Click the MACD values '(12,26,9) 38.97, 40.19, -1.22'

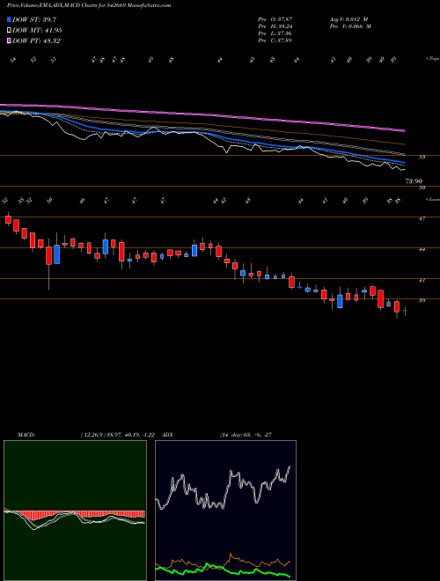[117, 435]
